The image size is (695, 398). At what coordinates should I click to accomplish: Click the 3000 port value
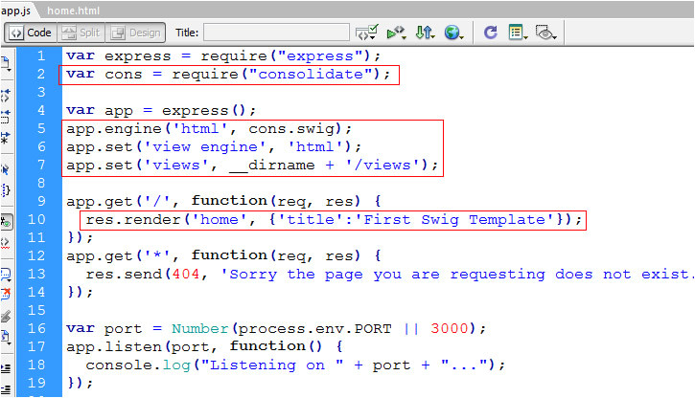[x=450, y=328]
